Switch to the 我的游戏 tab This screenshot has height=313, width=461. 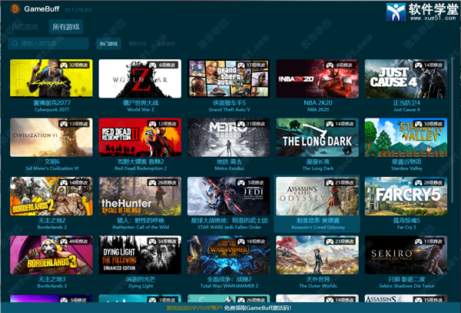[25, 28]
